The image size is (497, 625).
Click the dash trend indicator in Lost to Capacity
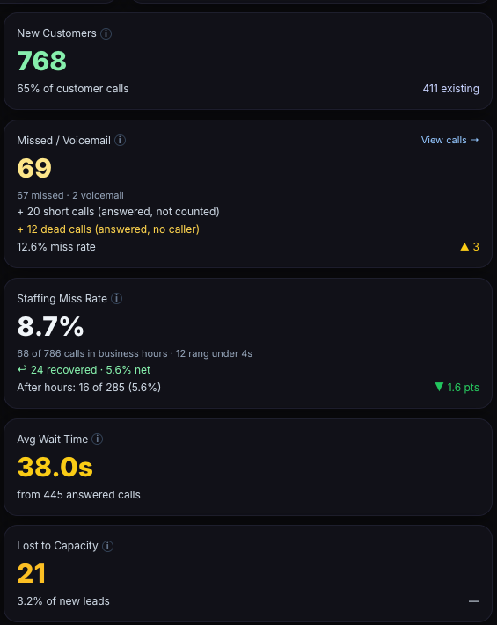pyautogui.click(x=474, y=601)
